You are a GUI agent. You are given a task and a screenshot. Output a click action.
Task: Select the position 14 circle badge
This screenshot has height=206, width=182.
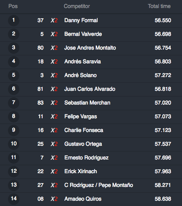(x=14, y=199)
